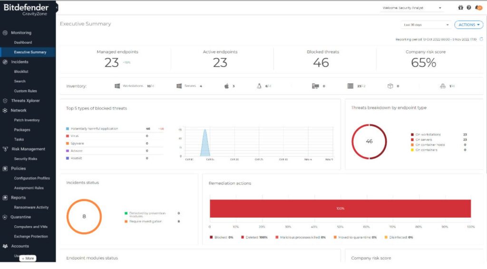Click the red 100% remediation bar
Image resolution: width=487 pixels, height=269 pixels.
click(340, 209)
